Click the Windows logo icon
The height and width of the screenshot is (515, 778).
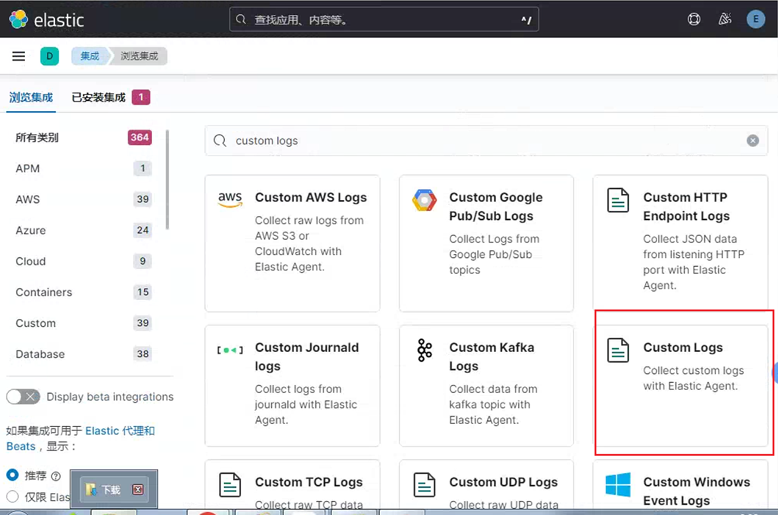[618, 485]
